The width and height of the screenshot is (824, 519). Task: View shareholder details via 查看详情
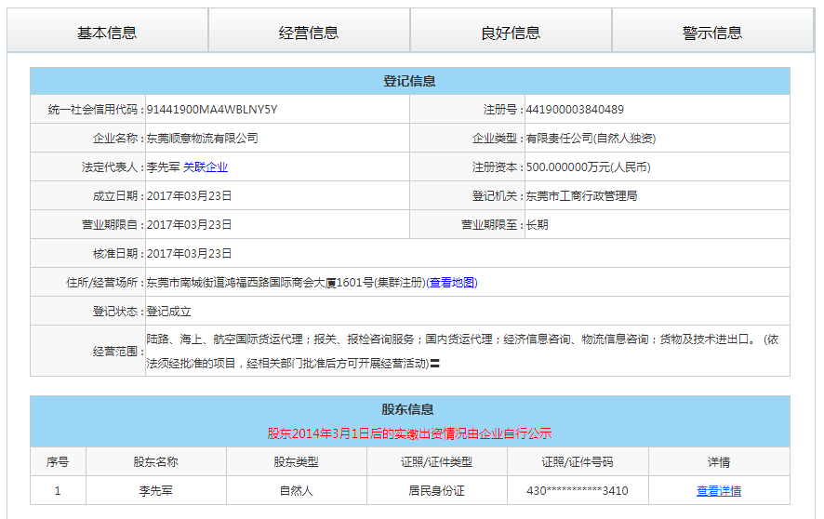[719, 491]
